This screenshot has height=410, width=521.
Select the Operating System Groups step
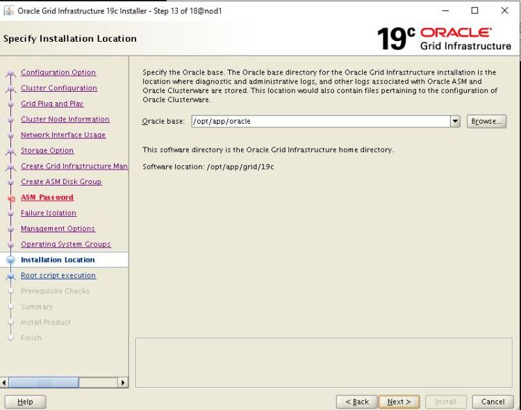pos(65,245)
